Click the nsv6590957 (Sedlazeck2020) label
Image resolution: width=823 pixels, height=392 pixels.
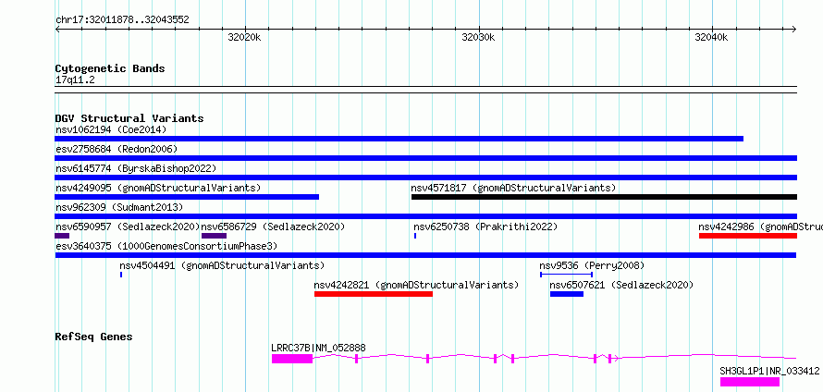tap(128, 227)
